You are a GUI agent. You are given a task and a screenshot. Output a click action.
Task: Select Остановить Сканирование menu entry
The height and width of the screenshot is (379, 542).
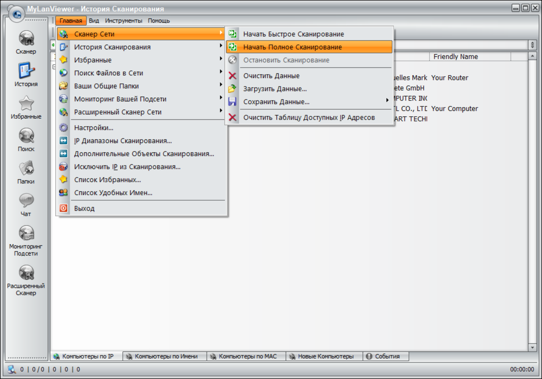pos(309,60)
